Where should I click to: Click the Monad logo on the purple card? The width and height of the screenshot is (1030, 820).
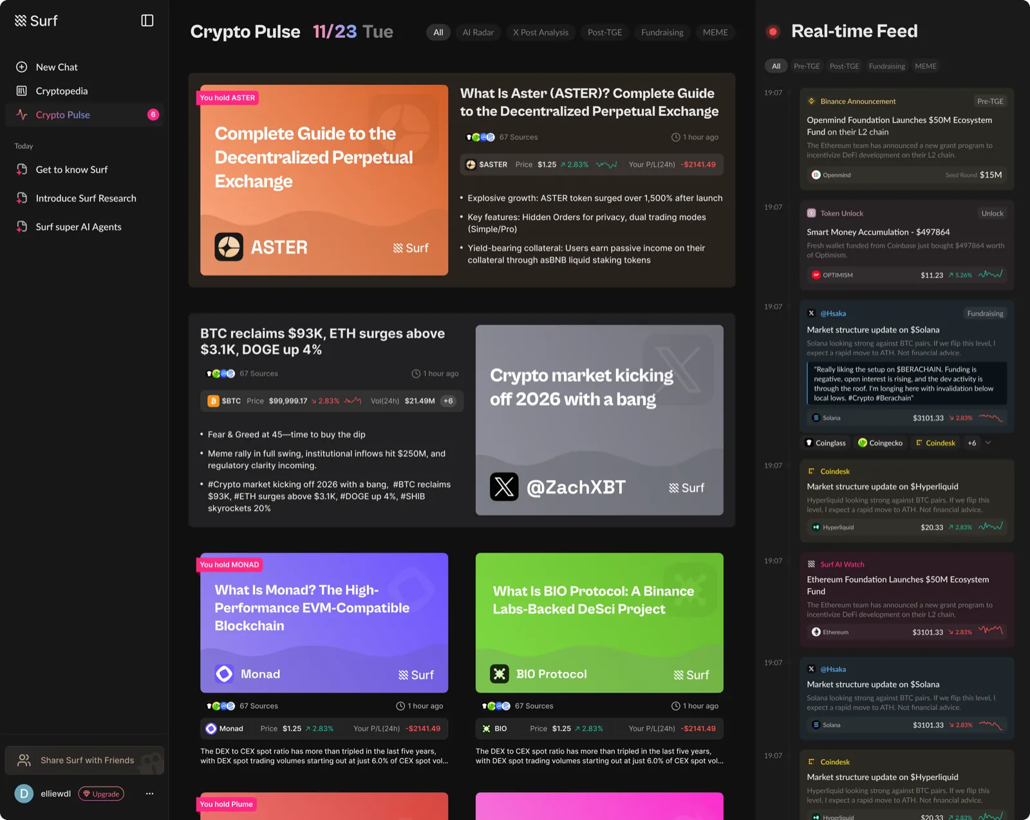pyautogui.click(x=224, y=674)
